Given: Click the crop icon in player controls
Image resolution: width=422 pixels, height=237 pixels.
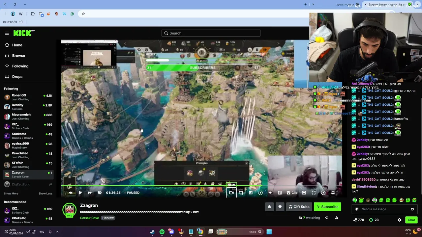Looking at the screenshot, I should (x=241, y=193).
